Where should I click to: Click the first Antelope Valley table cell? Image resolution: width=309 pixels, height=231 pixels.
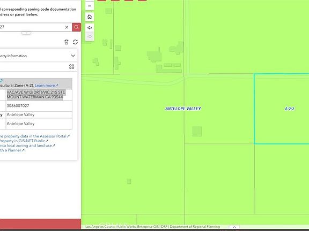pyautogui.click(x=39, y=115)
